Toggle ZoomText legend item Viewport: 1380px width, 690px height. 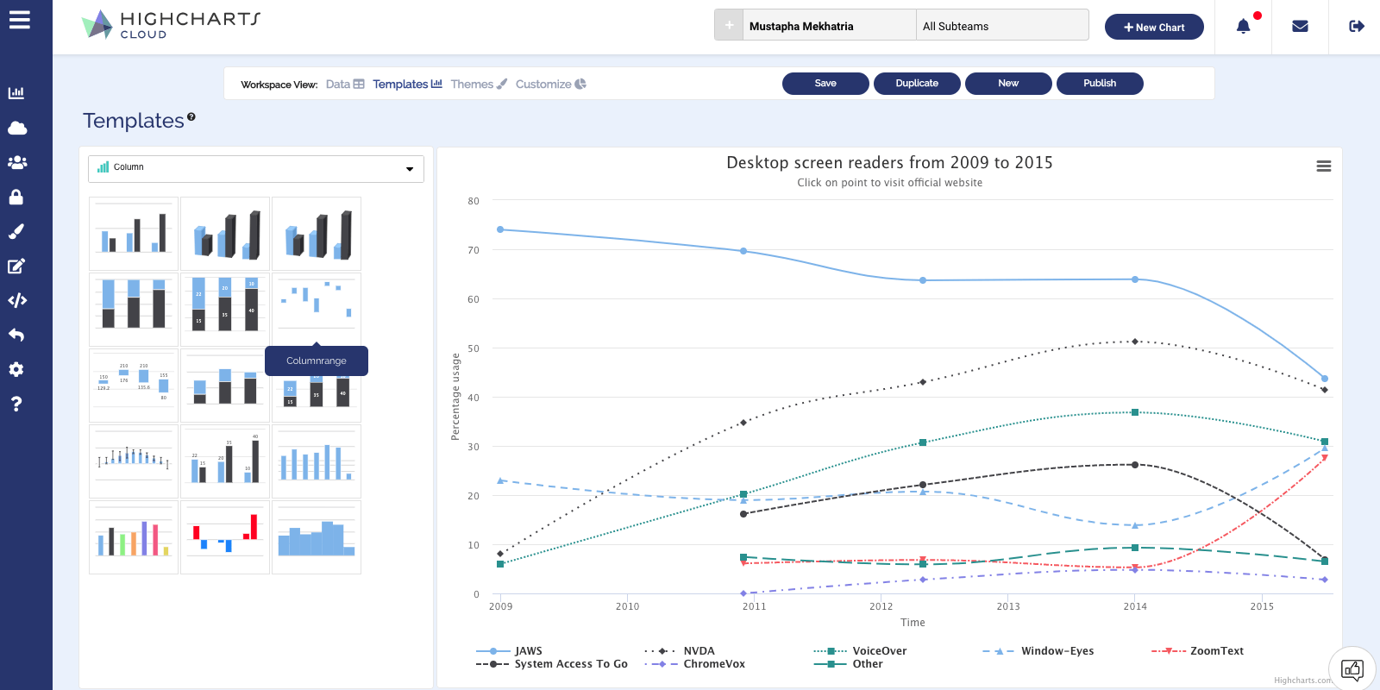click(1216, 651)
